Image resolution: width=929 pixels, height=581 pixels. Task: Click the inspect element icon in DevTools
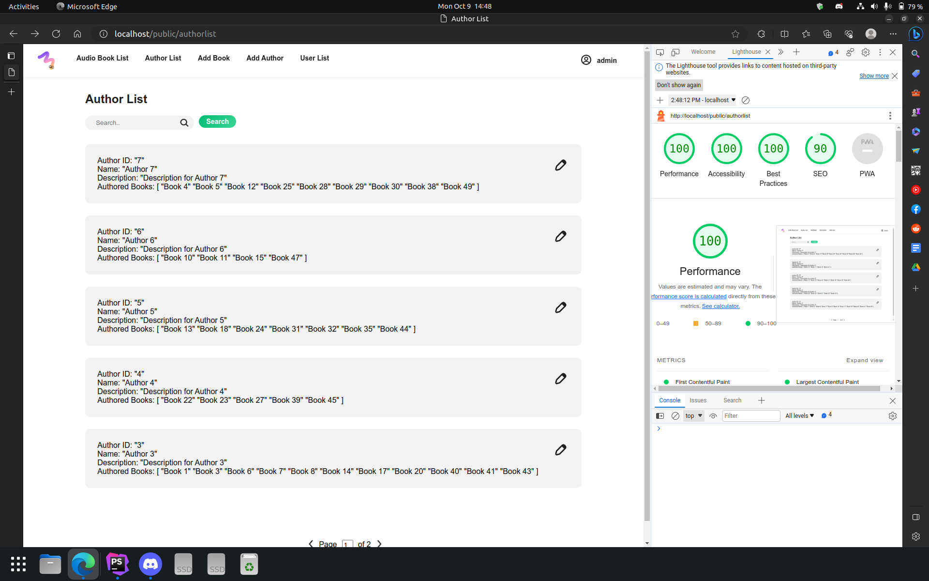click(659, 52)
